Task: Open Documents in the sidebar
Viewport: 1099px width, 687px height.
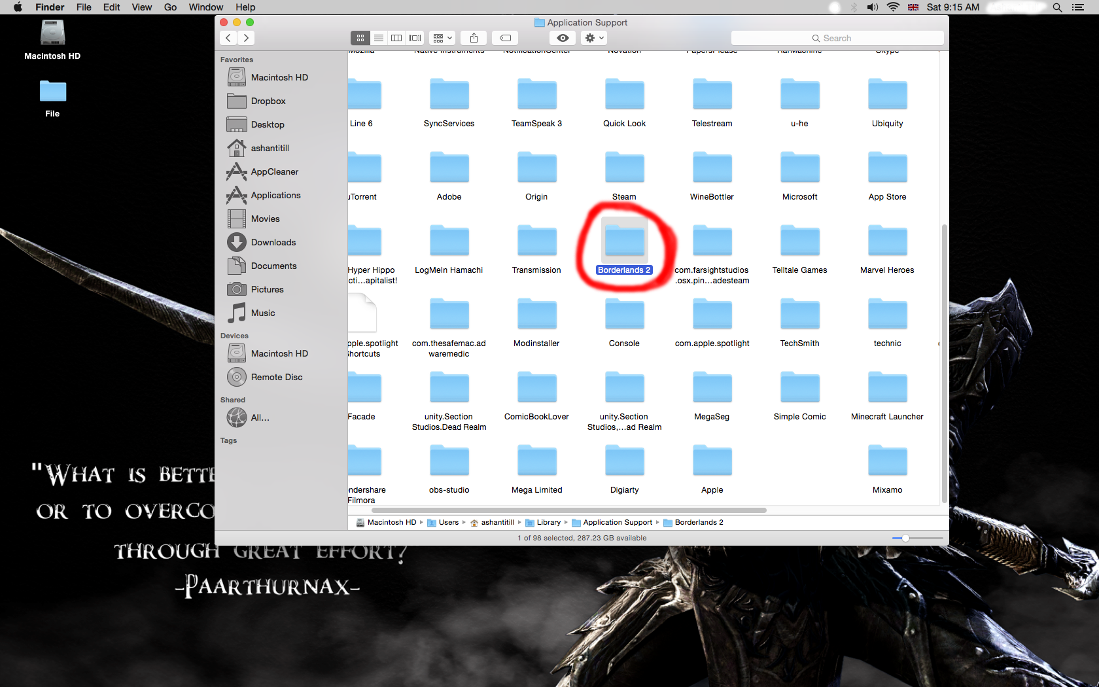Action: 281,266
